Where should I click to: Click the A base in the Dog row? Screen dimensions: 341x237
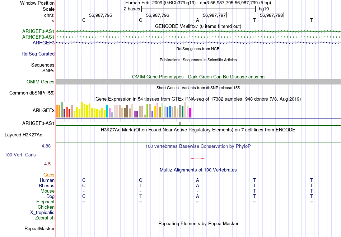coord(197,196)
